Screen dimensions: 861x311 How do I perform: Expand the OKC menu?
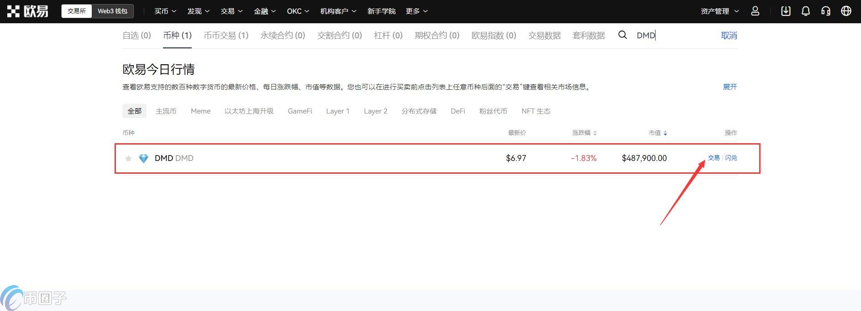pyautogui.click(x=298, y=11)
